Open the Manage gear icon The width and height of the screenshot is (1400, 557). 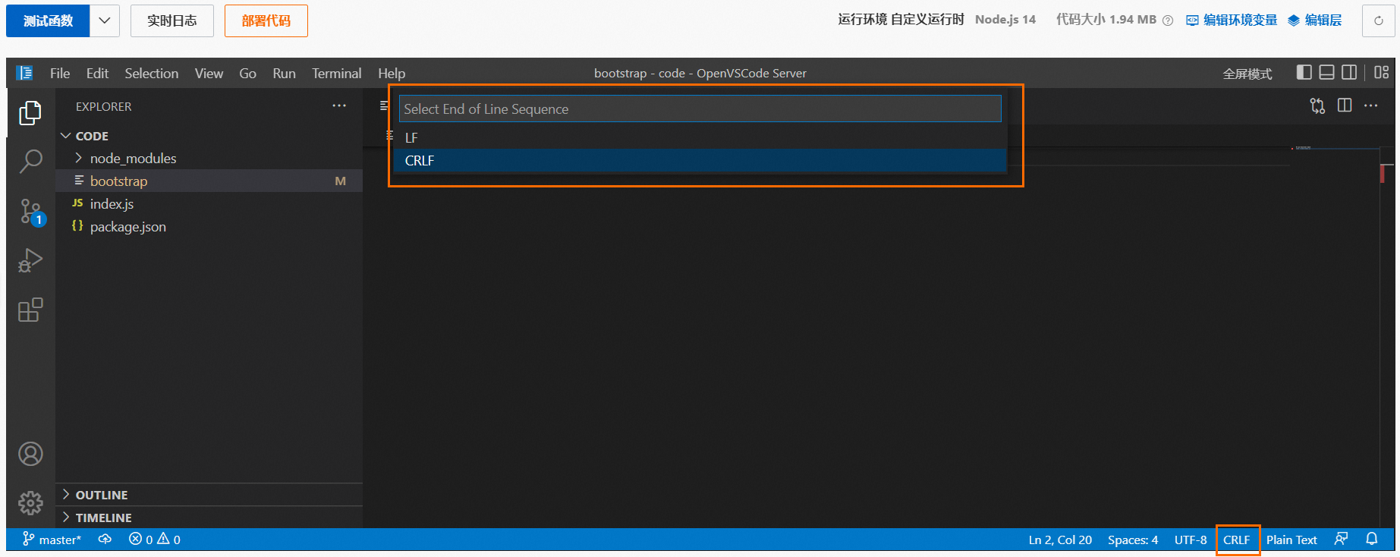click(30, 502)
